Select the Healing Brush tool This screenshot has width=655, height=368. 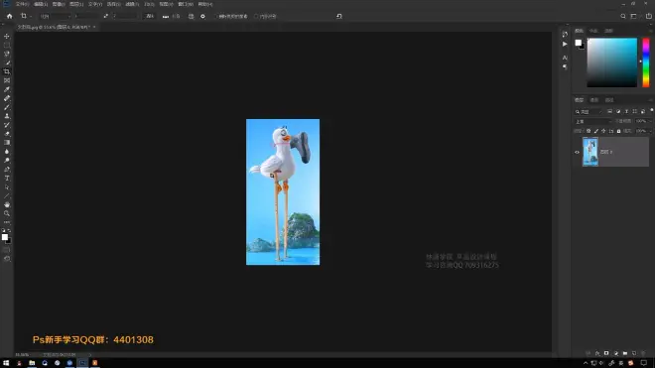[x=7, y=98]
